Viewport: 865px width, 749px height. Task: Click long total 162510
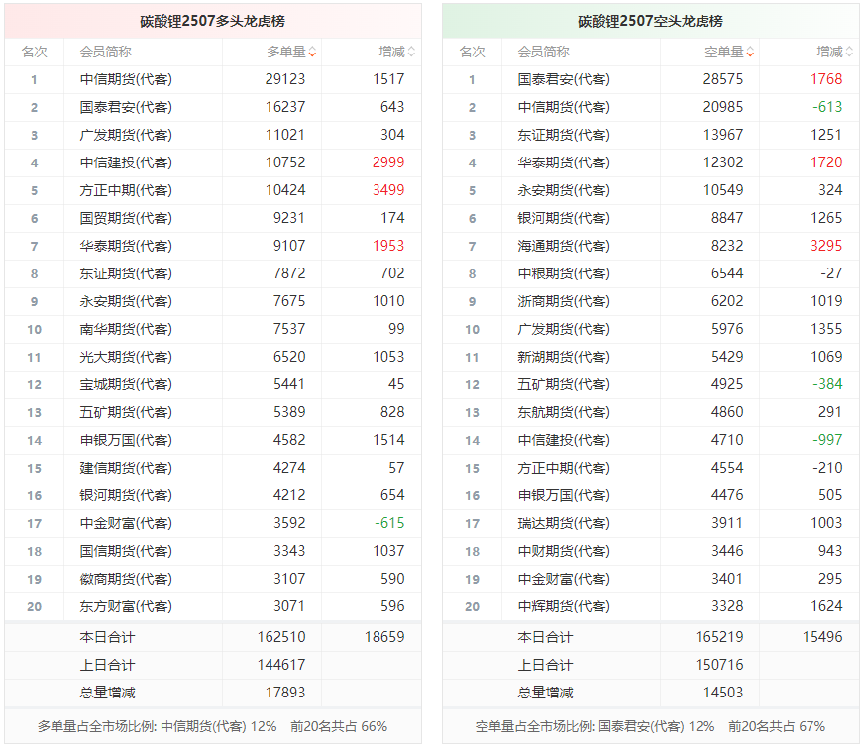click(281, 638)
